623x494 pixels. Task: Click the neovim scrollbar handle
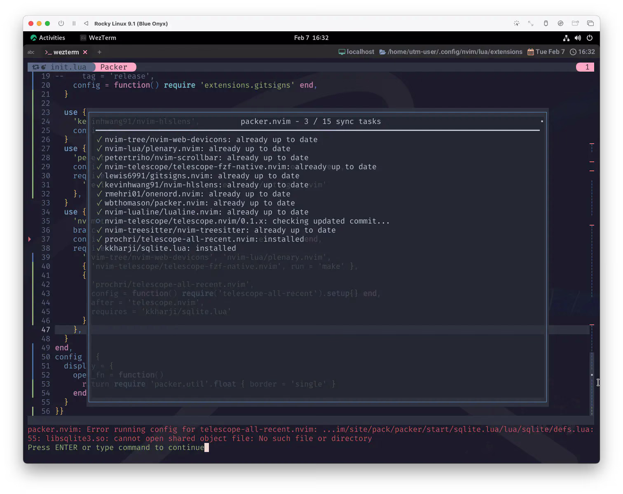tap(592, 383)
